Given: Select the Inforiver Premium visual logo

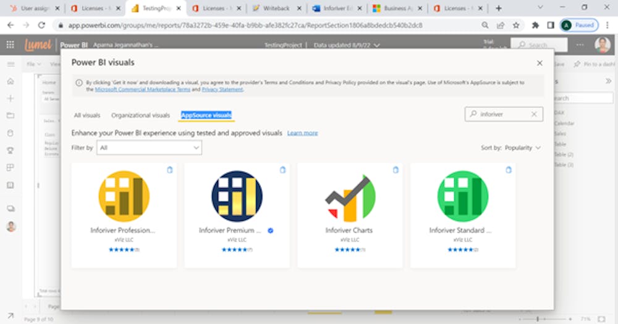Looking at the screenshot, I should click(237, 196).
